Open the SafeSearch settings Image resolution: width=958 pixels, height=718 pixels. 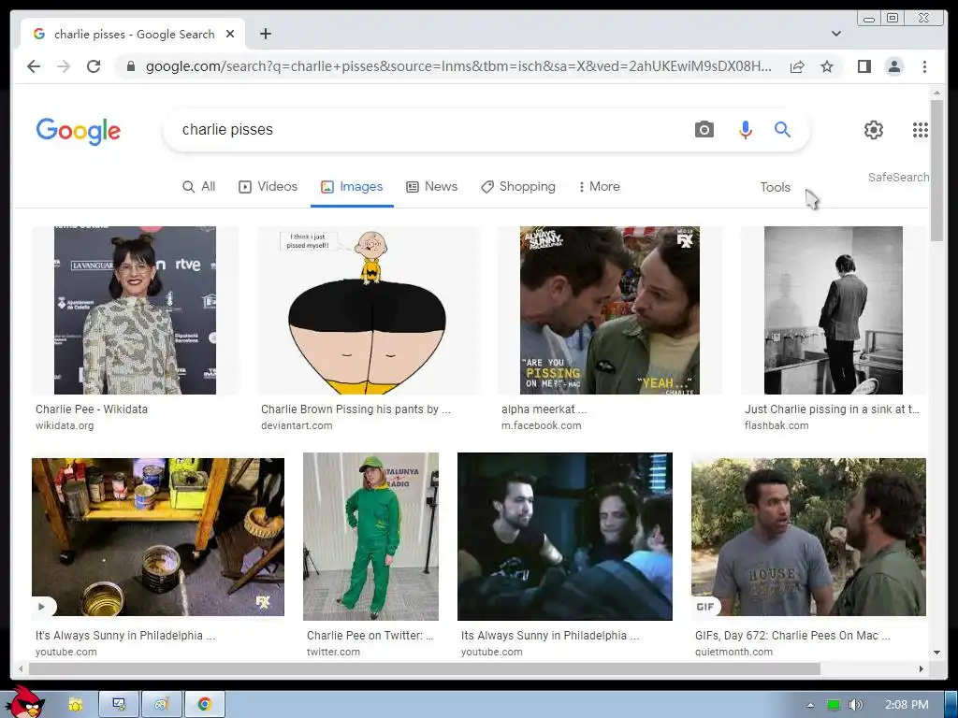pyautogui.click(x=898, y=177)
